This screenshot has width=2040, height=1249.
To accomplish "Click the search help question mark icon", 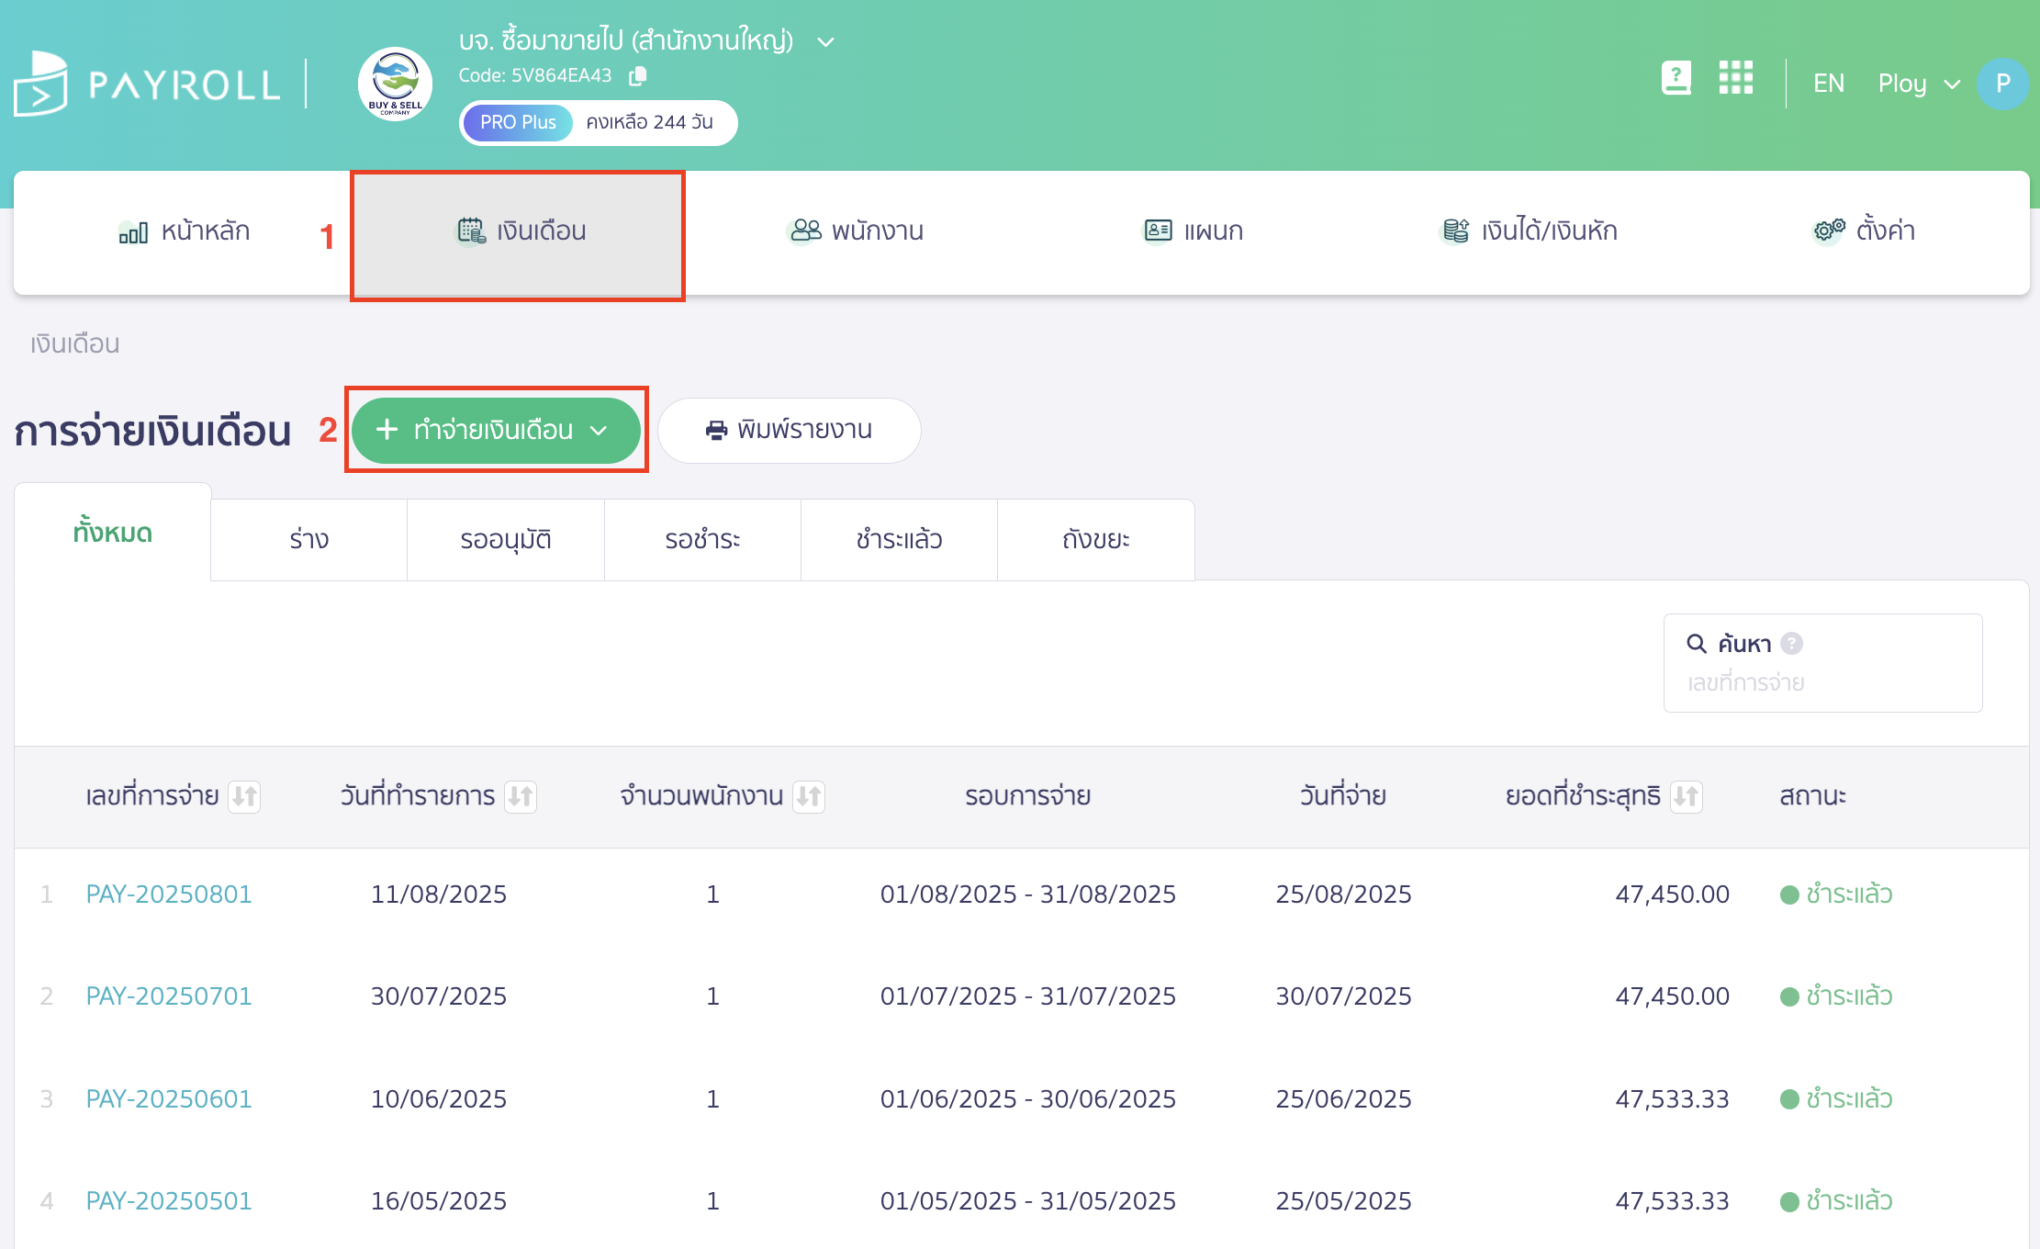I will [x=1791, y=644].
